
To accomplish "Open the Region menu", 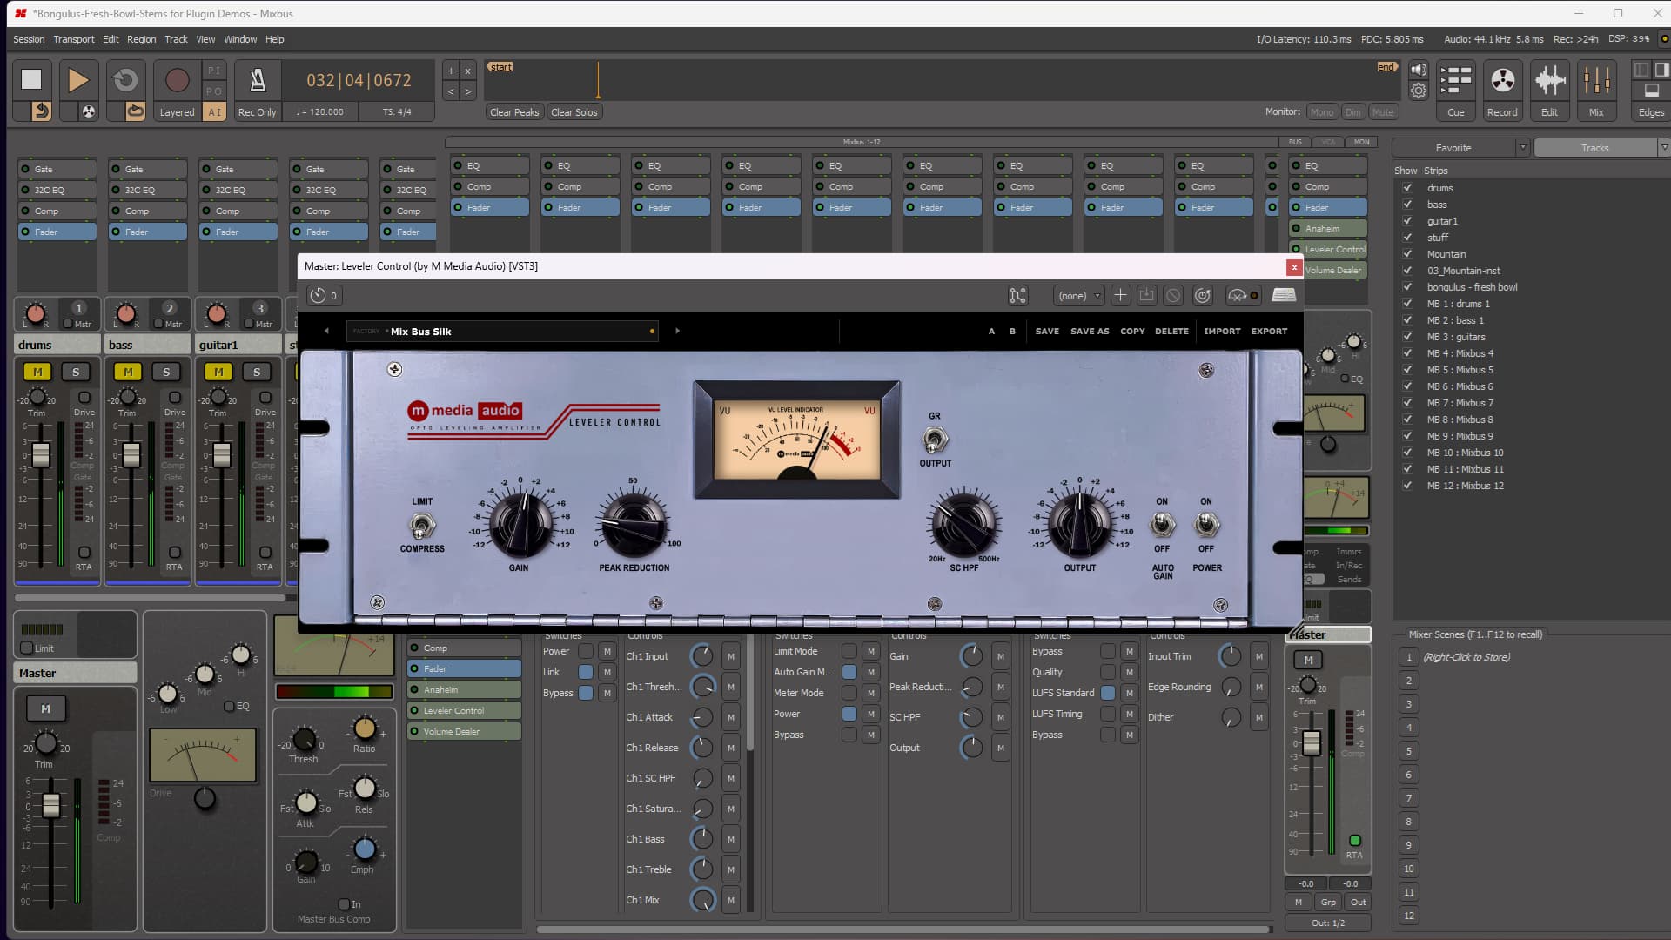I will (141, 39).
